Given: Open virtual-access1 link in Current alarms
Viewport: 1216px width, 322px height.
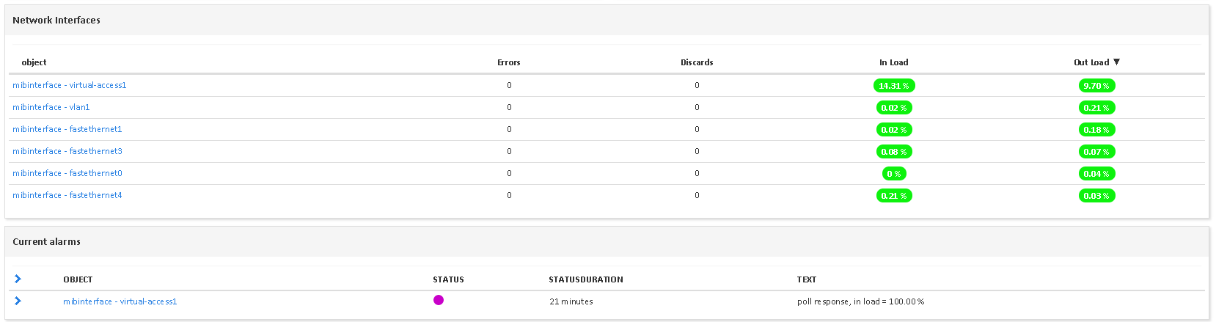Looking at the screenshot, I should pyautogui.click(x=120, y=301).
